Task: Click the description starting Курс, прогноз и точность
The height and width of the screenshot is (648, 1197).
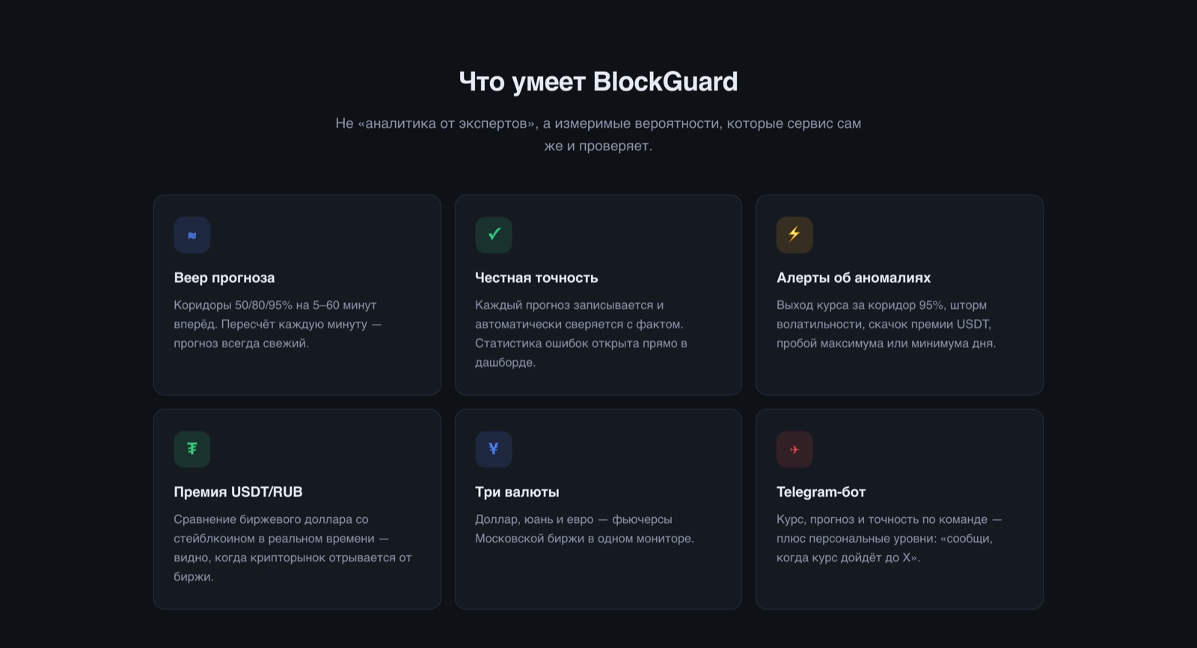Action: (x=890, y=538)
